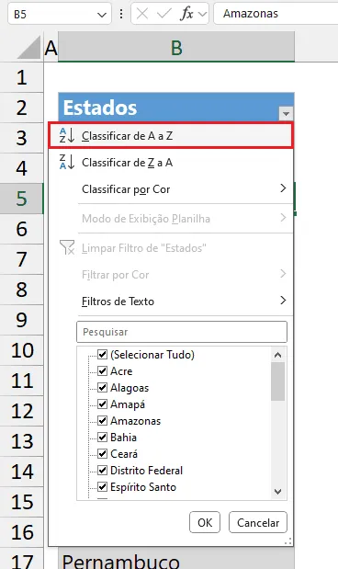
Task: Click the filter list scroll-down arrow
Action: (x=277, y=492)
